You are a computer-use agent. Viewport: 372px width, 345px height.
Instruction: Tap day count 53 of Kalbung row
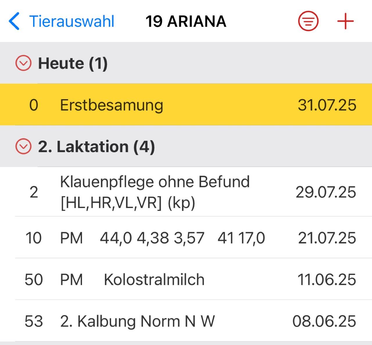(34, 321)
